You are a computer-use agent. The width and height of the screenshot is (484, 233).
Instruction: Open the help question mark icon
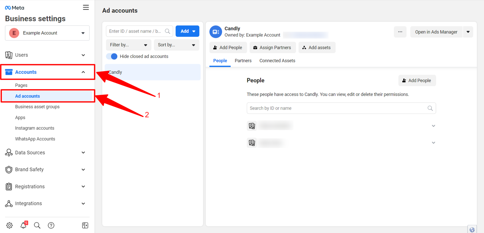[51, 225]
